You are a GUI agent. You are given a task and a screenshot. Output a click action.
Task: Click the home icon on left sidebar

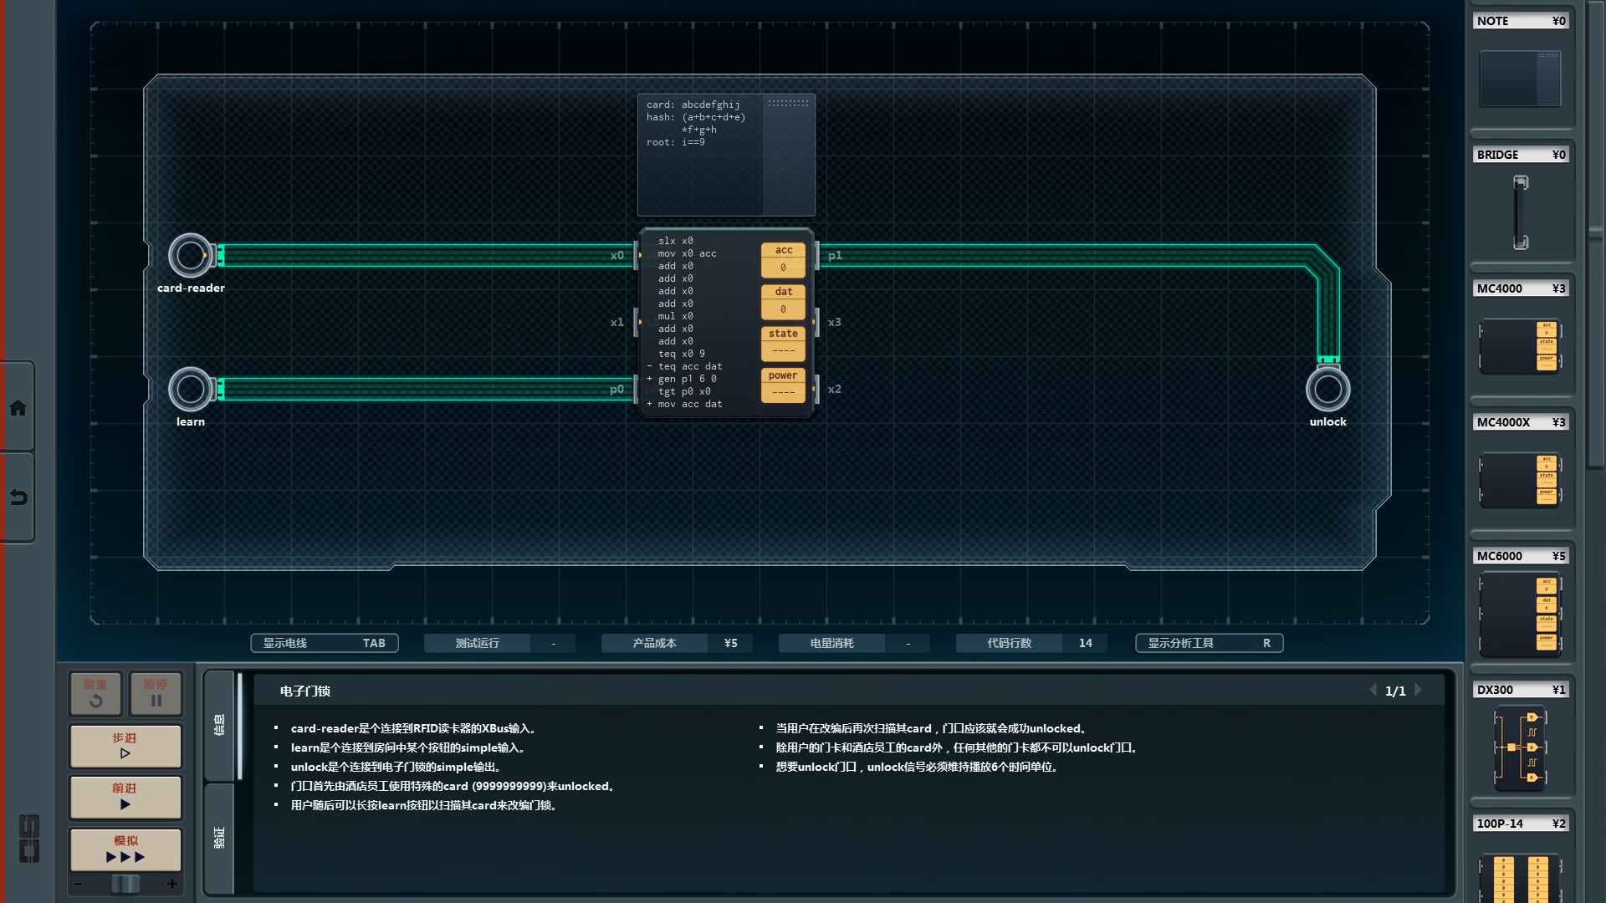(x=18, y=408)
